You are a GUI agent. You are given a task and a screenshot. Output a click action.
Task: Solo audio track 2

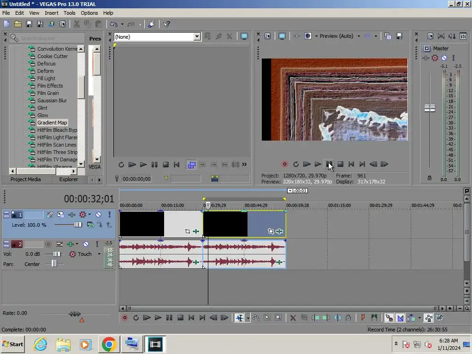click(97, 244)
